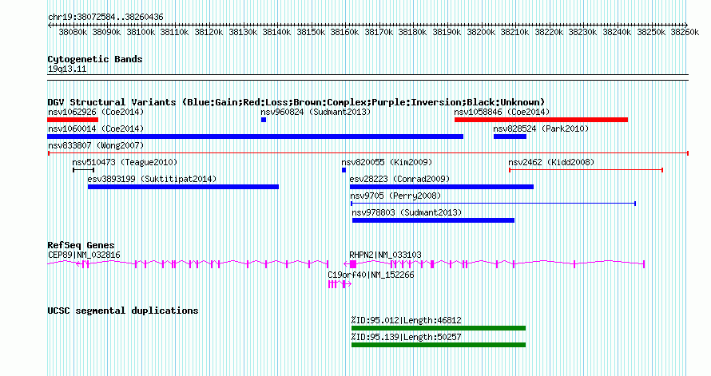Click the C19orf40 gene exon glyph
Image resolution: width=711 pixels, height=376 pixels.
pos(340,284)
